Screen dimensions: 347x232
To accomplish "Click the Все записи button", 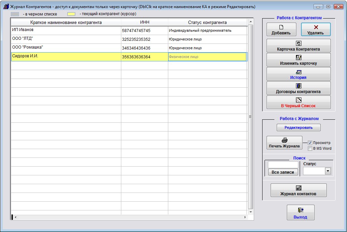I will (283, 172).
